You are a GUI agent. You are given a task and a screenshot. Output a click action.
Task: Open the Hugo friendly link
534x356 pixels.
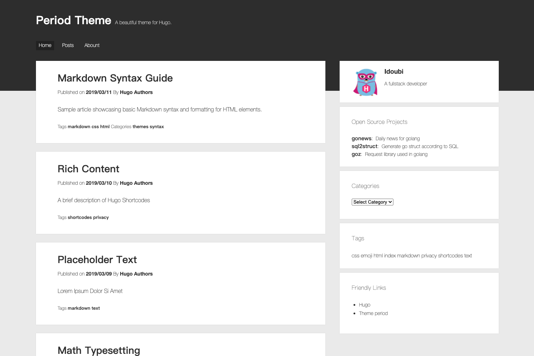(x=365, y=305)
